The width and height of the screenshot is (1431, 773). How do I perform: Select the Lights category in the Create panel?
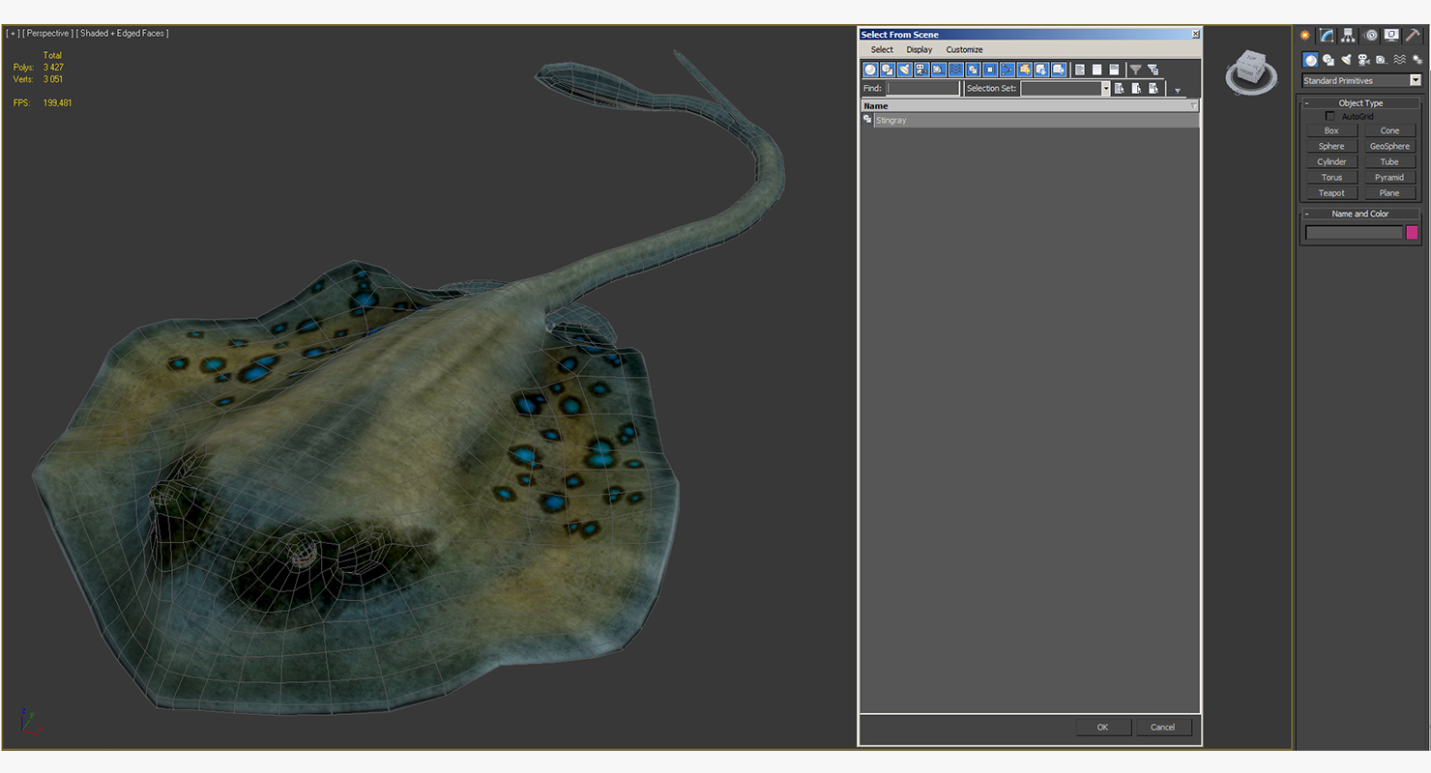[x=1346, y=60]
